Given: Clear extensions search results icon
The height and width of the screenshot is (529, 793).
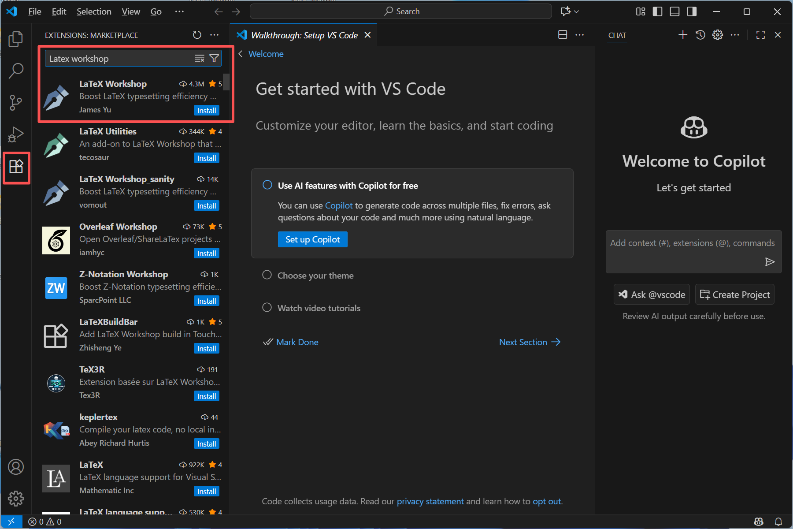Looking at the screenshot, I should click(200, 58).
